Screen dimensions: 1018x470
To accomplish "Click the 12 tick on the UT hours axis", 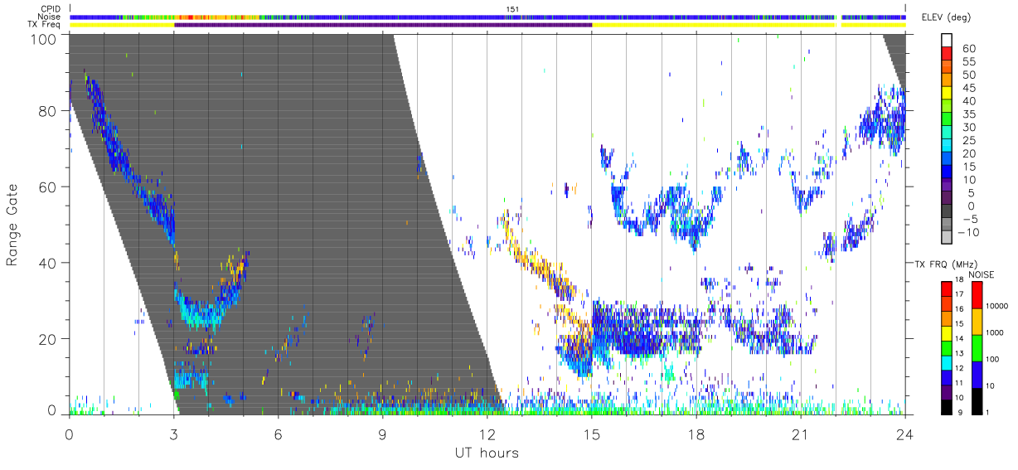I will (x=487, y=434).
